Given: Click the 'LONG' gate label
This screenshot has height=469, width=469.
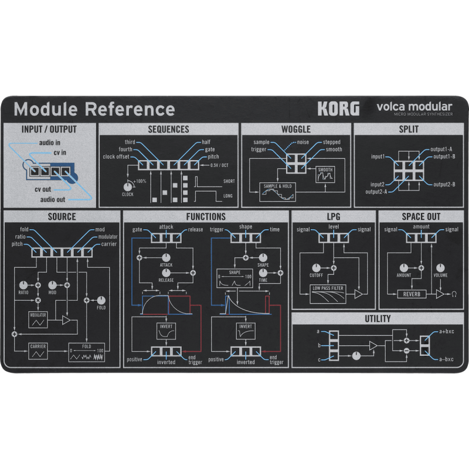Looking at the screenshot, I should [227, 196].
